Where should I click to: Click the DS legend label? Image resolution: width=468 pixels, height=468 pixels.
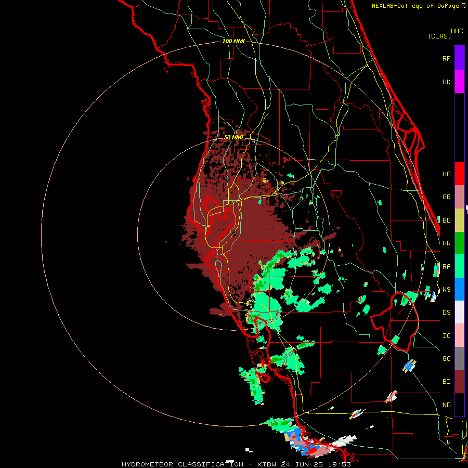pyautogui.click(x=446, y=313)
